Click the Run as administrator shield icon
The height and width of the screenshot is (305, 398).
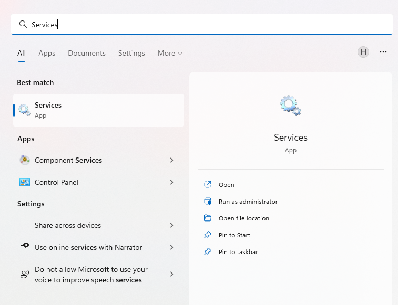coord(208,201)
